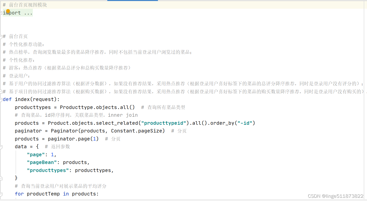Screen dimensions: 367x201
Task: Click "Producttype.objects.all()" call
Action: (x=98, y=107)
